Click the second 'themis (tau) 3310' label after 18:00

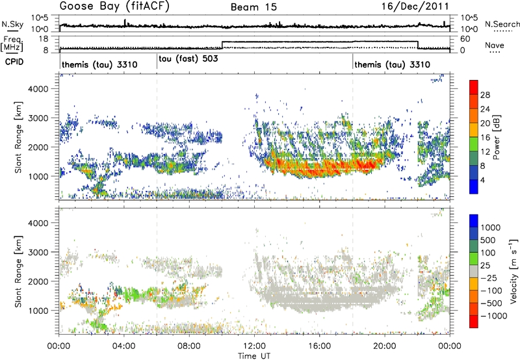tap(393, 64)
